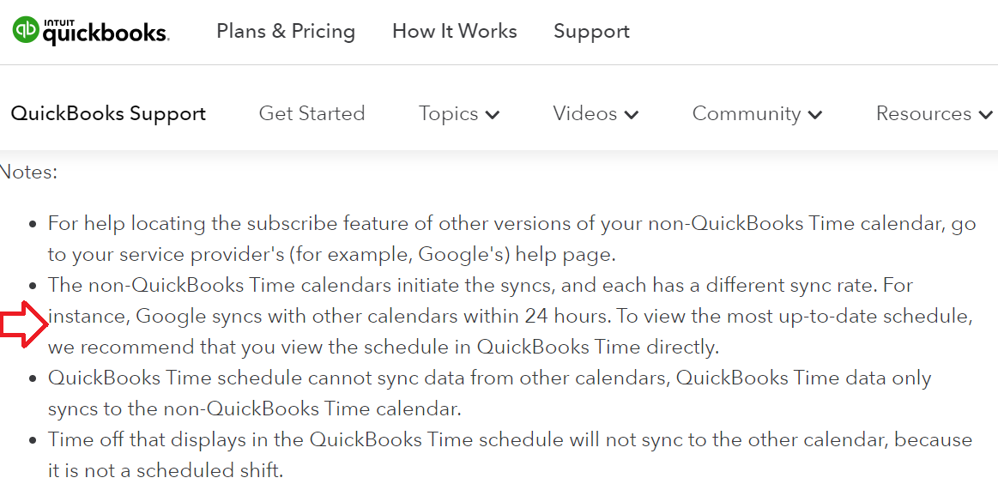The width and height of the screenshot is (998, 496).
Task: Expand the Videos dropdown menu
Action: [x=596, y=114]
